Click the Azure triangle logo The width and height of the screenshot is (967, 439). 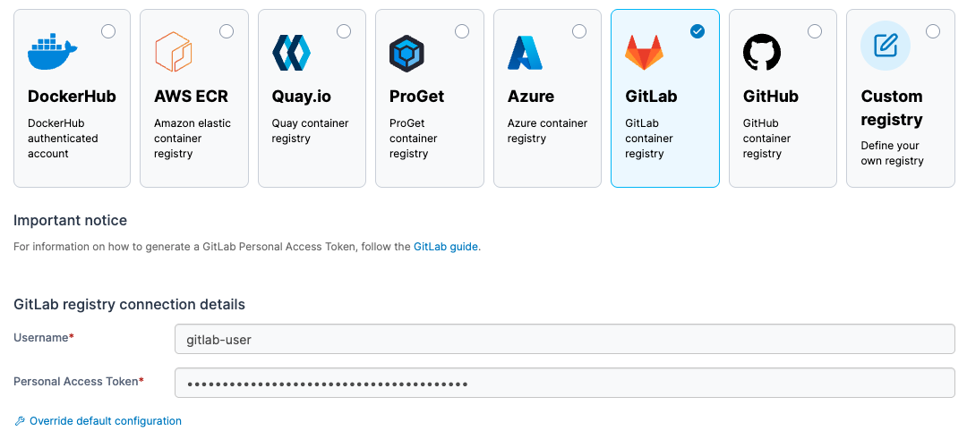click(x=526, y=53)
